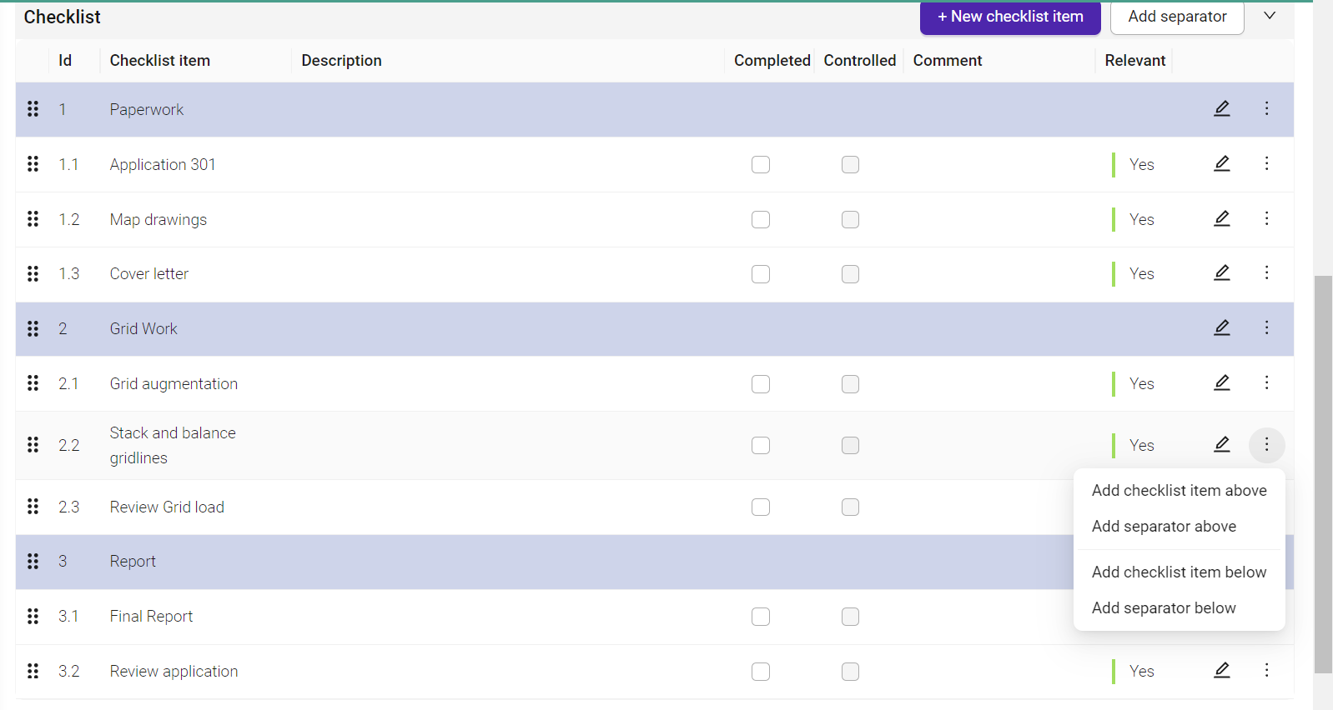Check Completed for Map drawings

pyautogui.click(x=760, y=219)
